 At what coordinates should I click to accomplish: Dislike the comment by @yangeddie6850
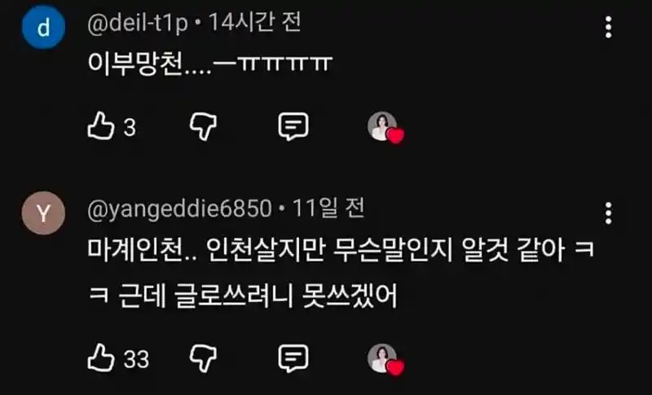(x=203, y=358)
